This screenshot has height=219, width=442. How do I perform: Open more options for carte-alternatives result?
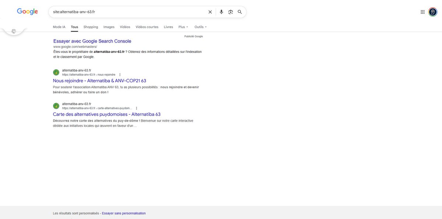tap(136, 108)
